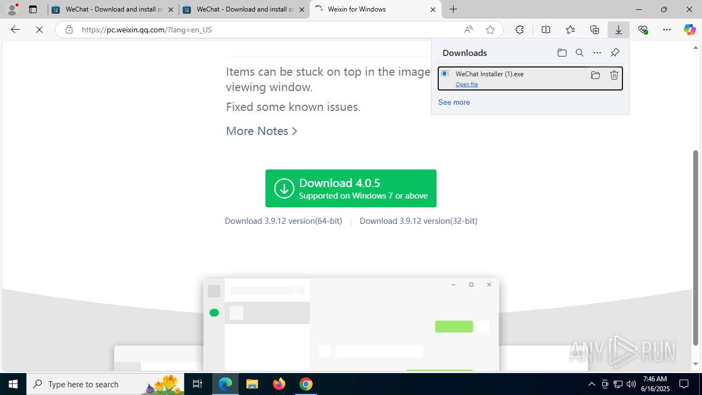Open a new browser tab
This screenshot has height=395, width=702.
point(453,9)
